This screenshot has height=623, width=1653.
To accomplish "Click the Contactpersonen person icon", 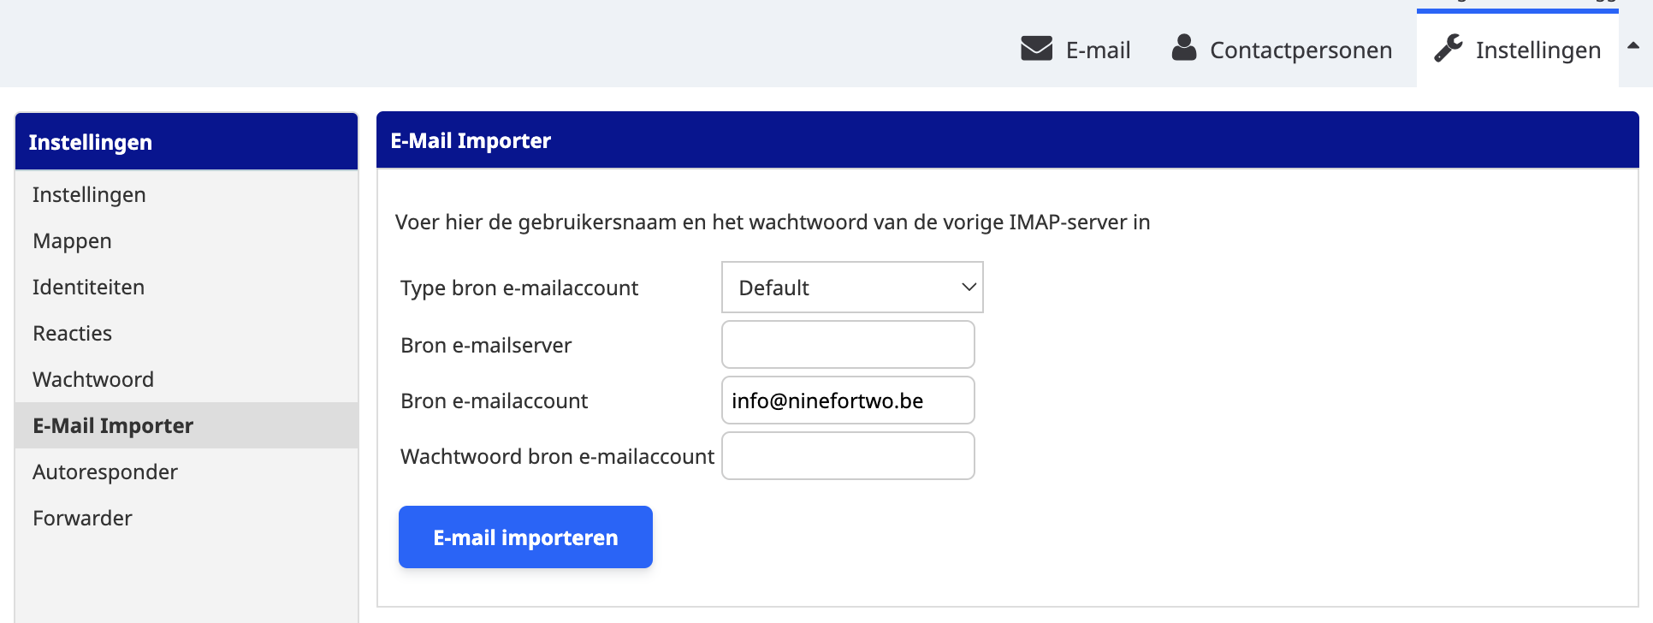I will tap(1183, 48).
